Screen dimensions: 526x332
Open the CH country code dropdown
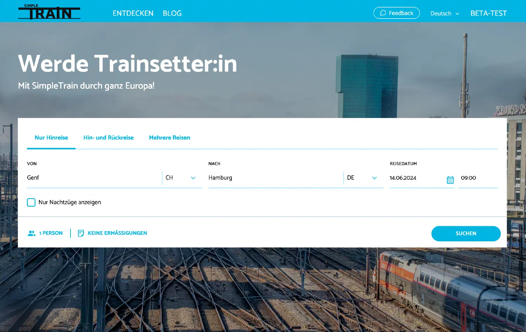(193, 178)
